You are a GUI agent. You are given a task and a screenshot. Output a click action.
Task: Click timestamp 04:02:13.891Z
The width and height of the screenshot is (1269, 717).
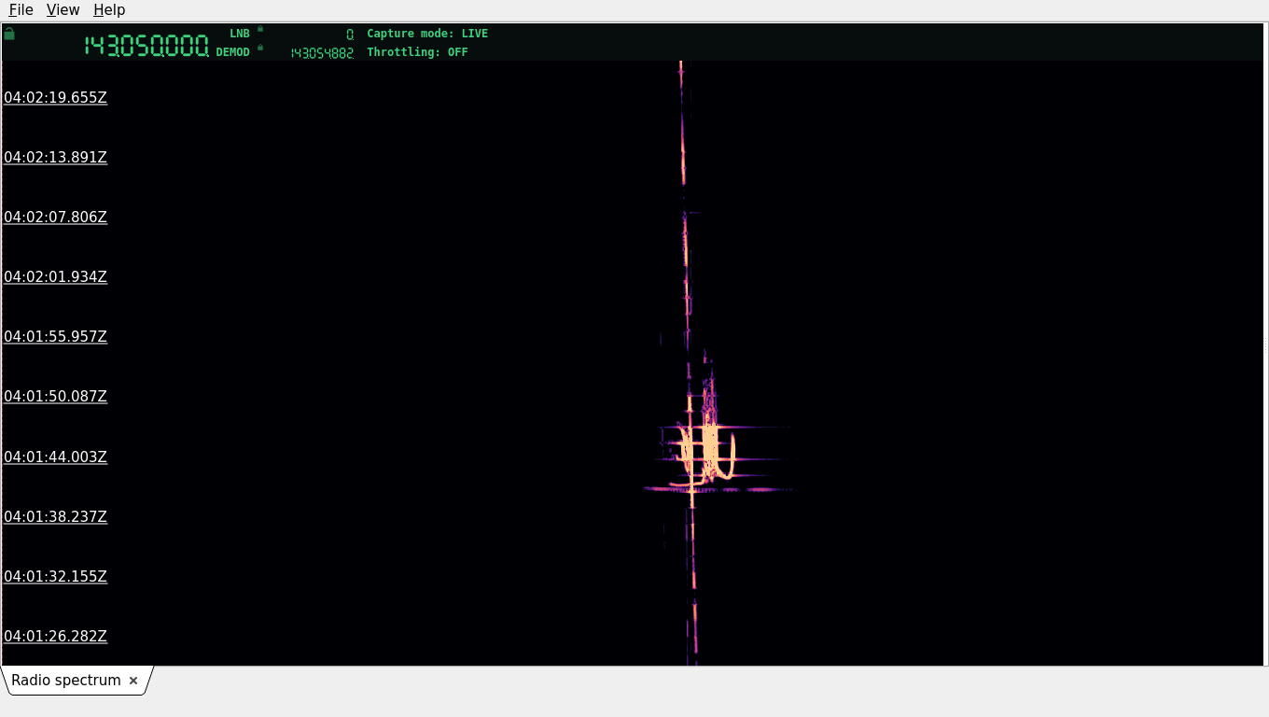[x=55, y=157]
